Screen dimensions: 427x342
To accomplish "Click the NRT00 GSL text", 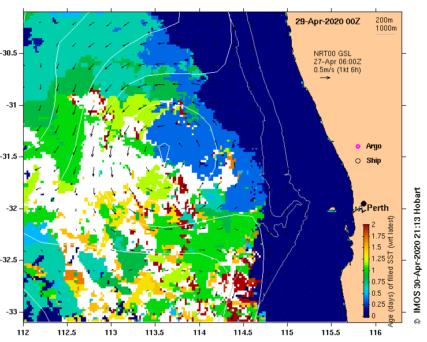I will point(332,54).
